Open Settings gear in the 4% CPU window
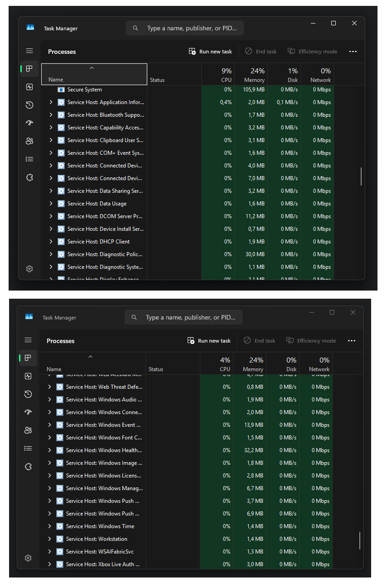The height and width of the screenshot is (587, 387). coord(28,558)
